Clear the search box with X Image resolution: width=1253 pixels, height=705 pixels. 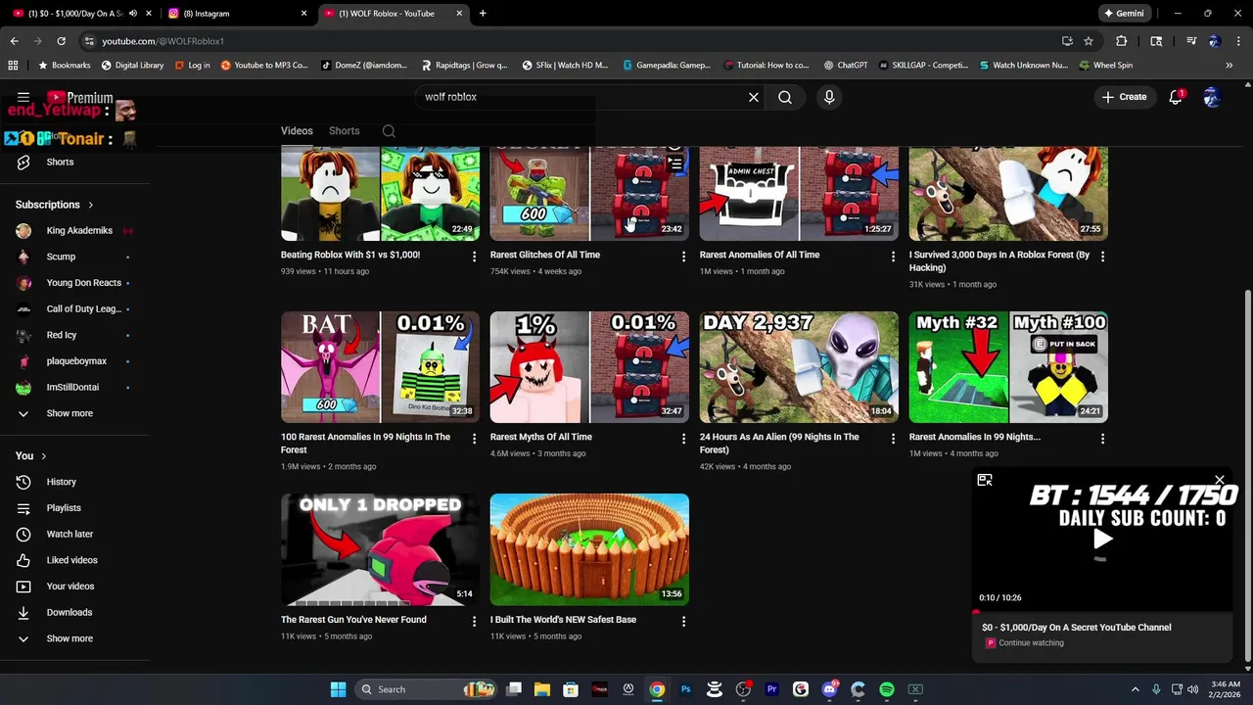coord(754,97)
